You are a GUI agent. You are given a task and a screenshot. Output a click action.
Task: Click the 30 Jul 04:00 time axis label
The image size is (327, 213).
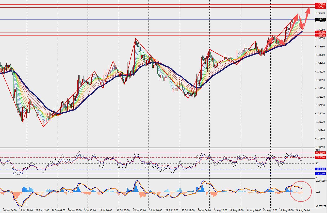[x=204, y=210]
